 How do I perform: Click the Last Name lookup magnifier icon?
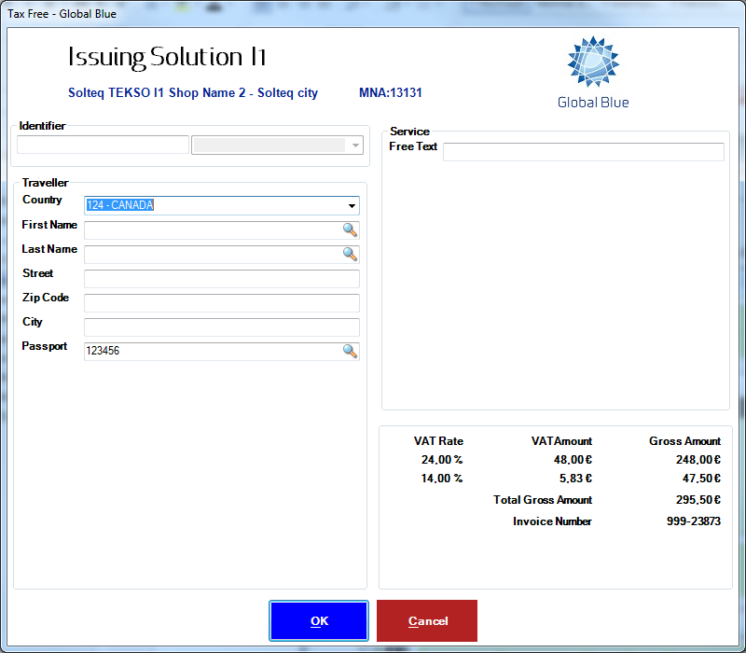[x=350, y=254]
